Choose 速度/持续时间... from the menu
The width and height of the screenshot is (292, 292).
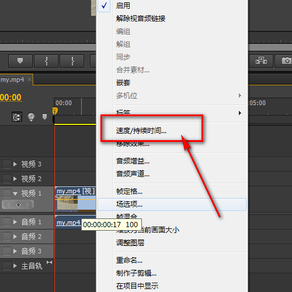tap(172, 131)
